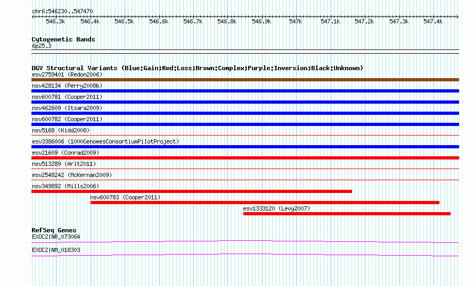Open the Cytogenetic Bands track title
This screenshot has width=474, height=286.
63,39
